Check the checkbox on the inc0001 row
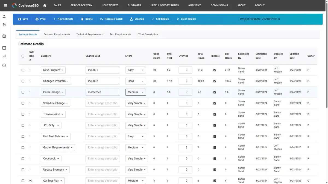Viewport: 328px width, 184px height. click(23, 70)
